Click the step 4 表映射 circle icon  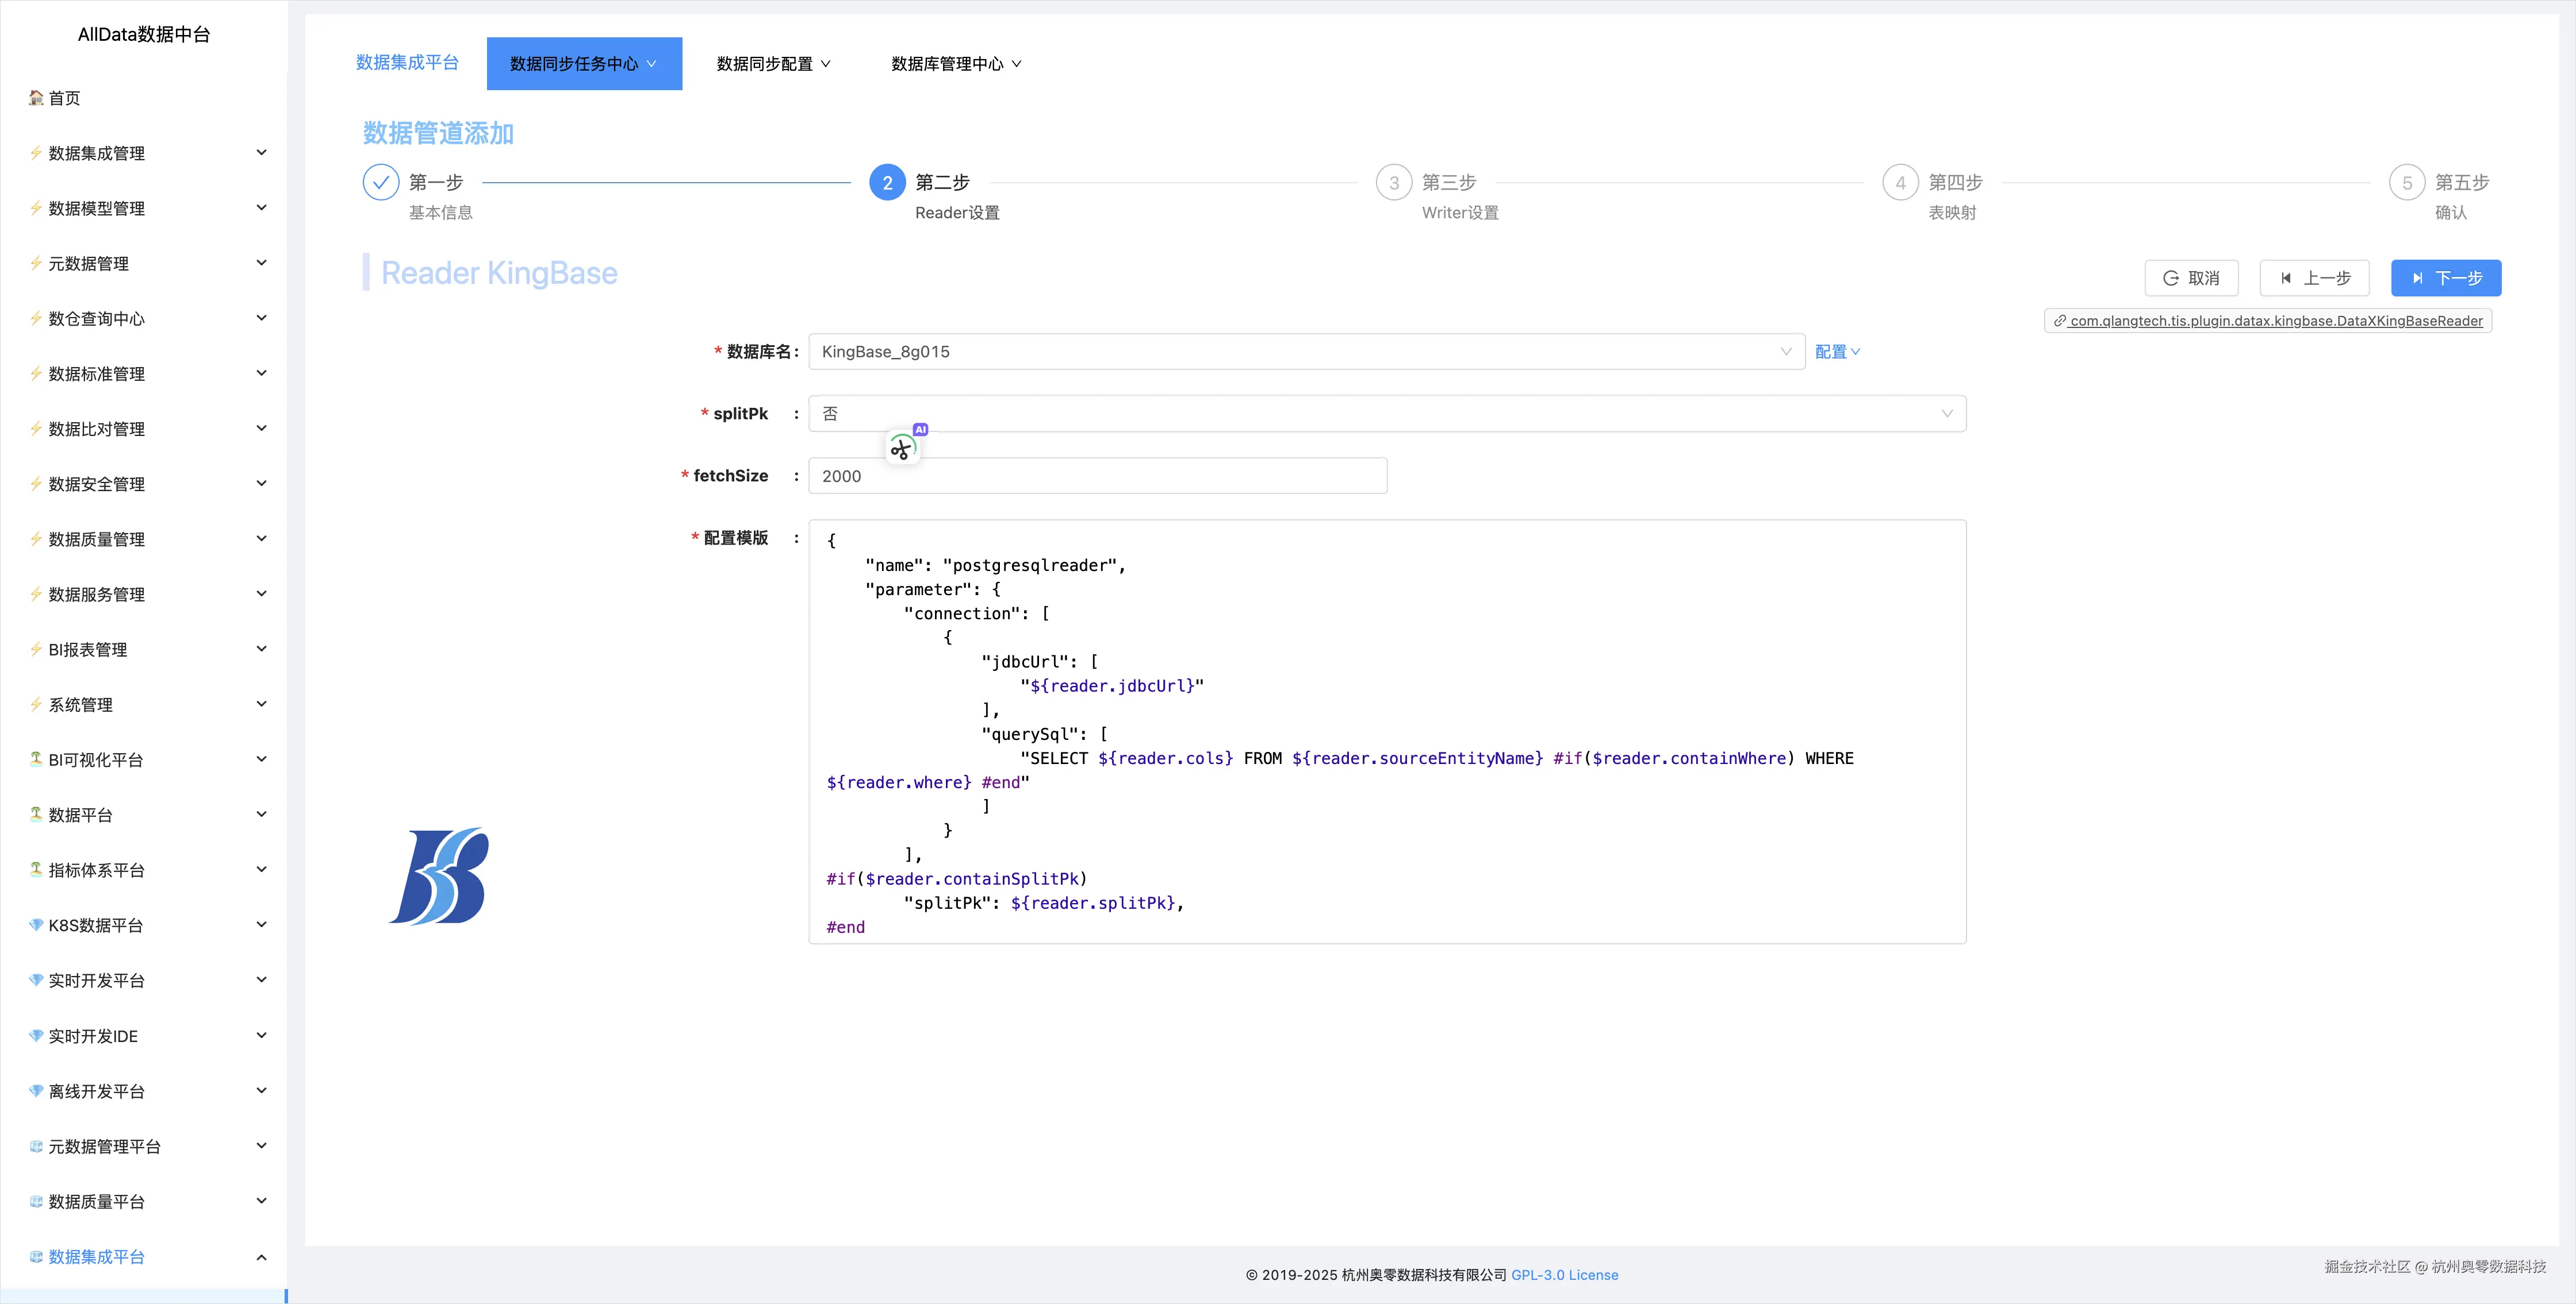tap(1900, 183)
